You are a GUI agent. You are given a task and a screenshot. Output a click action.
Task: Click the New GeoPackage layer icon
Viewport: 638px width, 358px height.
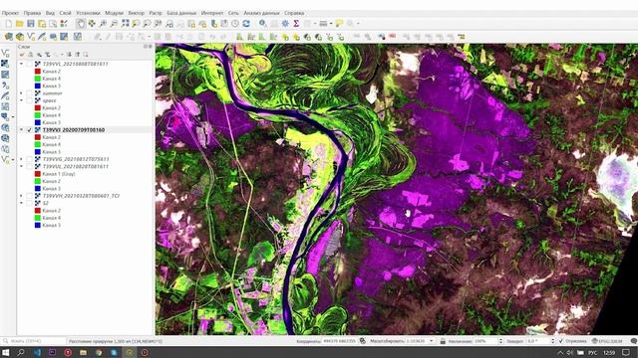(x=20, y=37)
